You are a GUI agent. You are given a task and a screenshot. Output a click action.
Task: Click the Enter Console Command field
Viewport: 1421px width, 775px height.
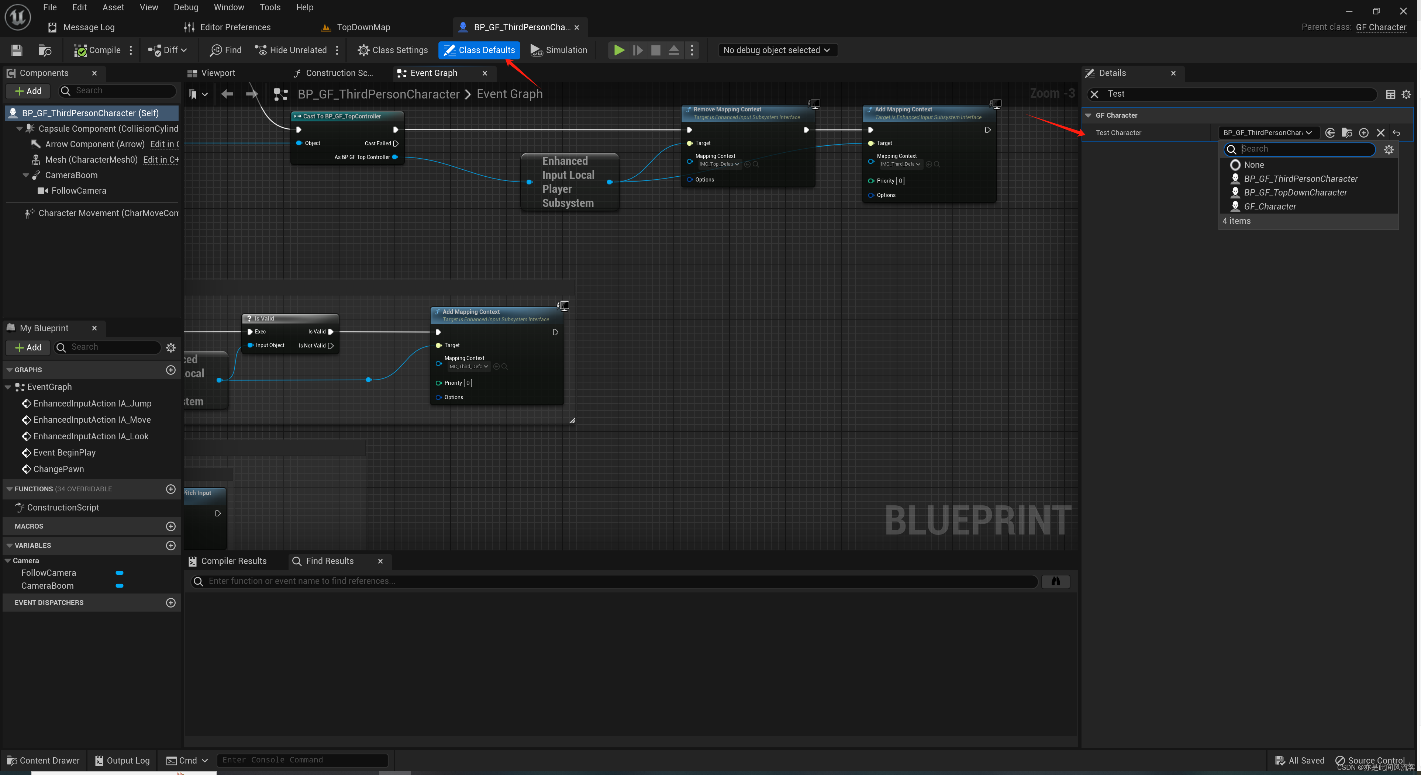302,760
